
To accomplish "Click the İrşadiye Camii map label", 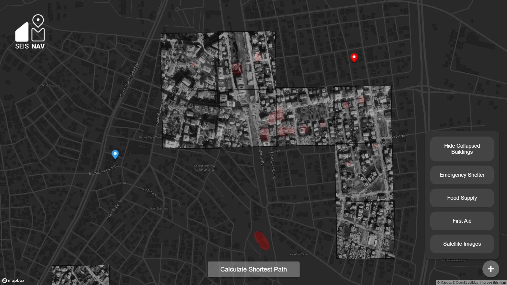I will tap(299, 254).
